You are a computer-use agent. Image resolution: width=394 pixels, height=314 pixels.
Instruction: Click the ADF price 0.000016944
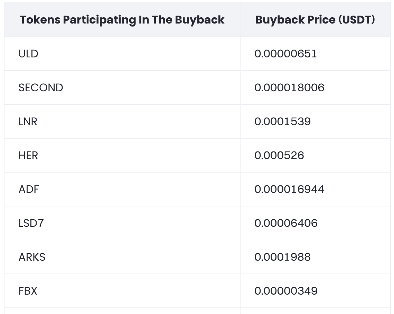coord(289,190)
